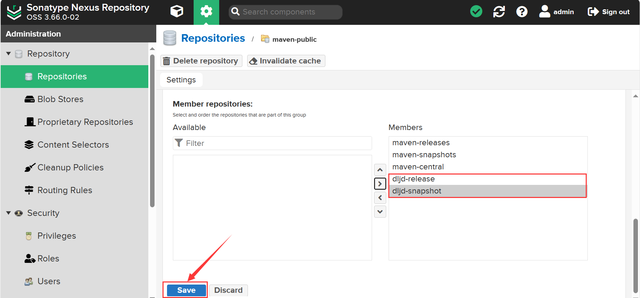Move selected member down with arrow
Screen dimensions: 640x298
pyautogui.click(x=380, y=211)
